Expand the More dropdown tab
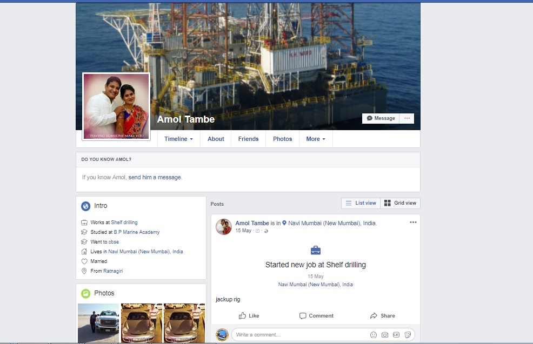Image resolution: width=533 pixels, height=344 pixels. tap(316, 139)
